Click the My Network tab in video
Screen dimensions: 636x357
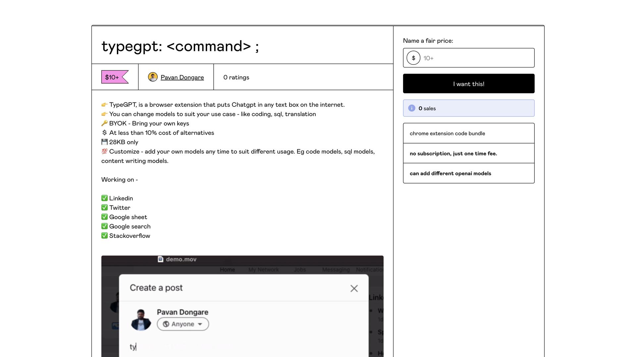[263, 270]
